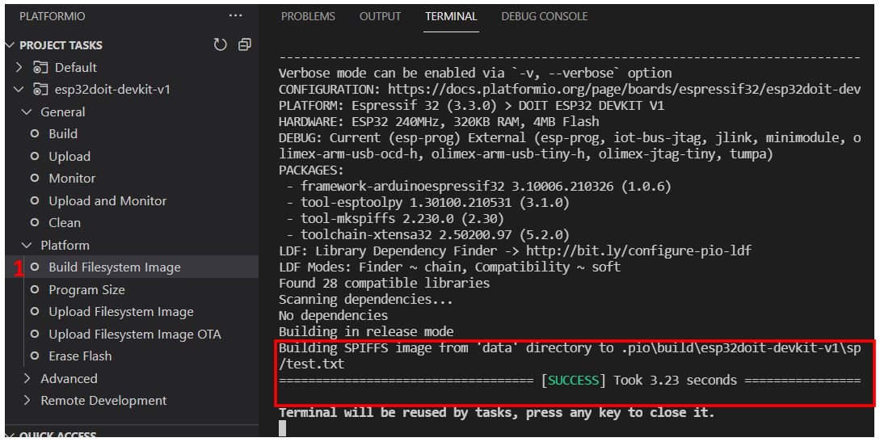Switch to the Output tab
Screen dimensions: 880x442
380,16
